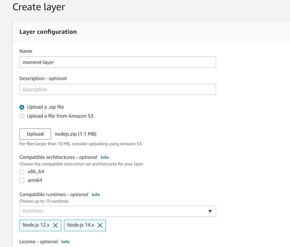Image resolution: width=290 pixels, height=247 pixels.
Task: Click the Layer configuration section header
Action: pyautogui.click(x=48, y=32)
